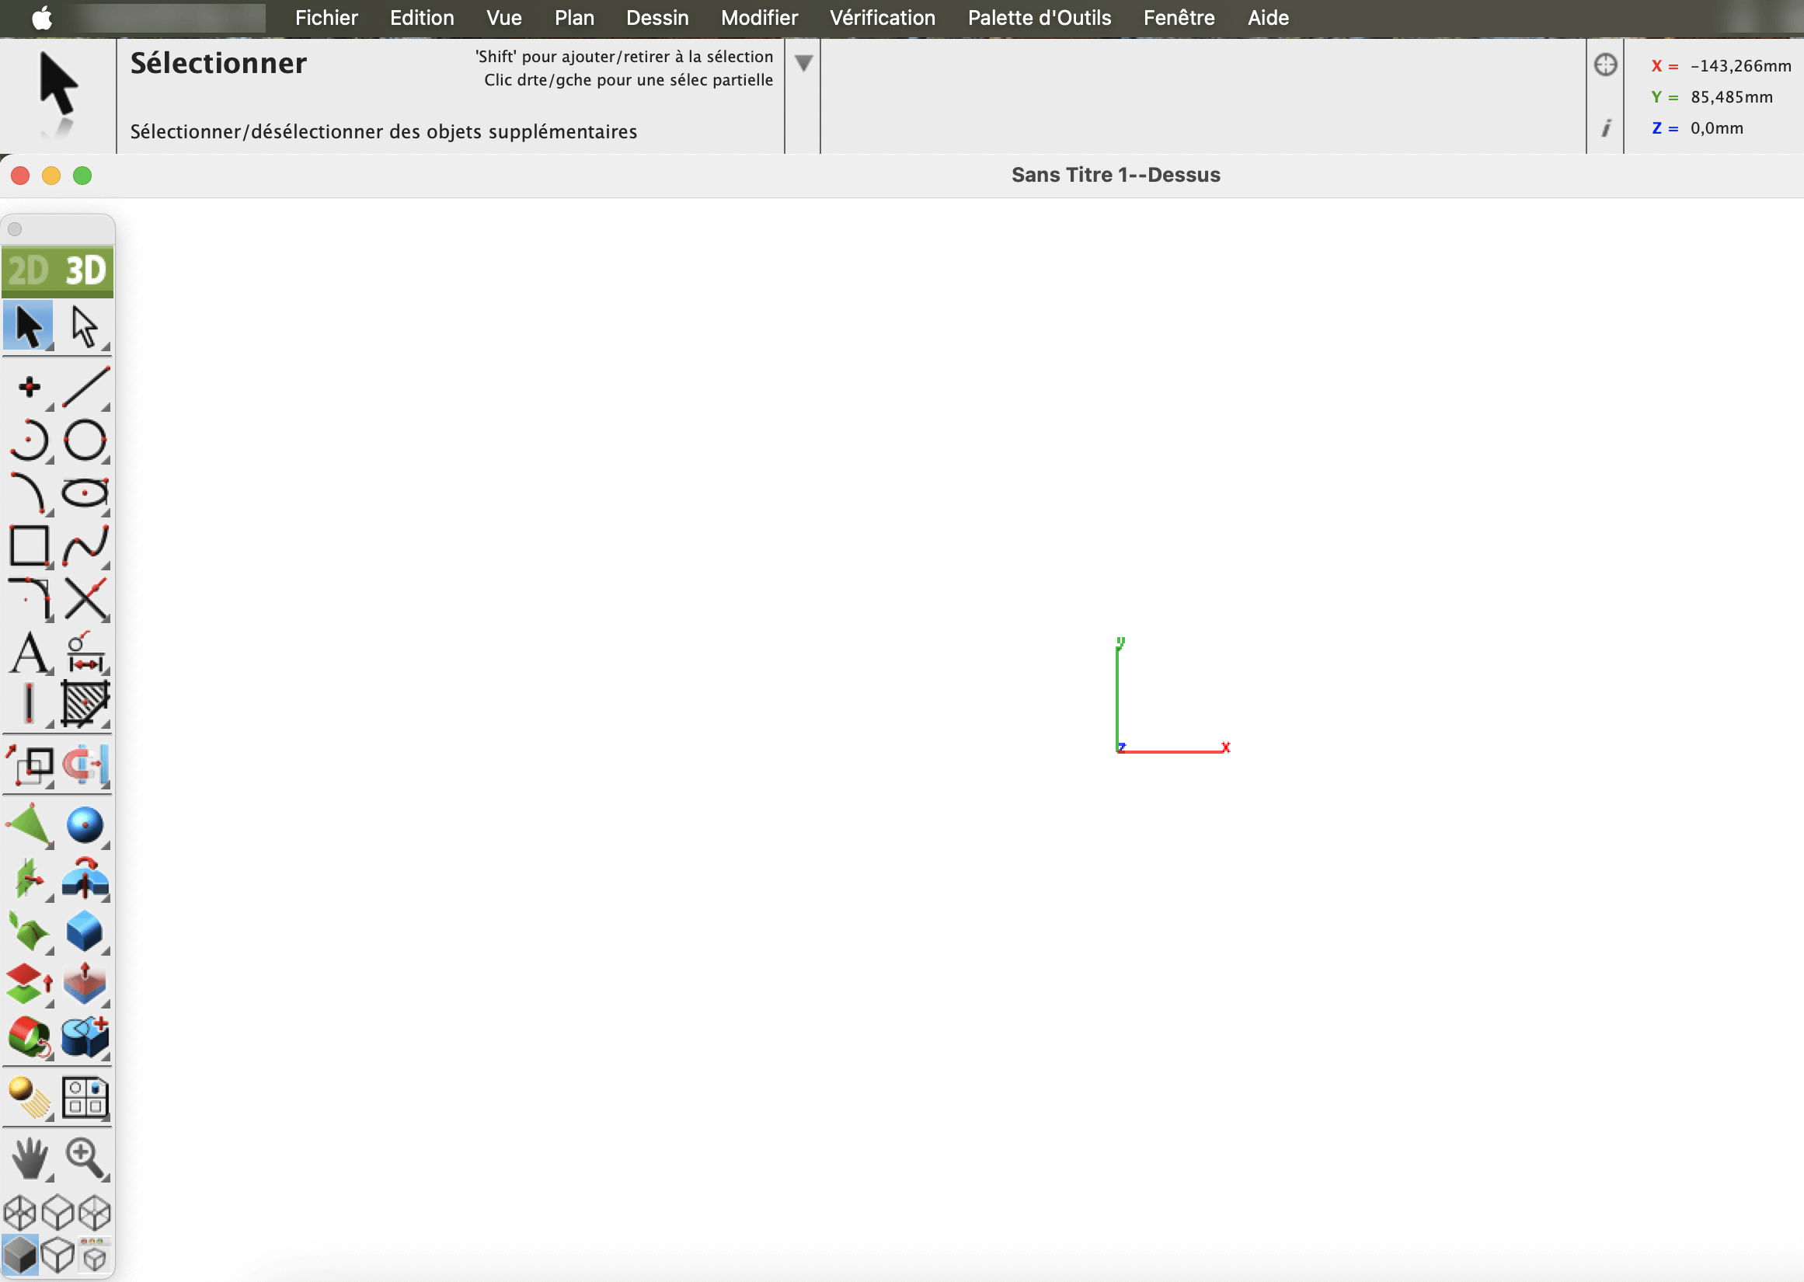
Task: Activate the Zoom magnifier tool
Action: click(x=85, y=1158)
